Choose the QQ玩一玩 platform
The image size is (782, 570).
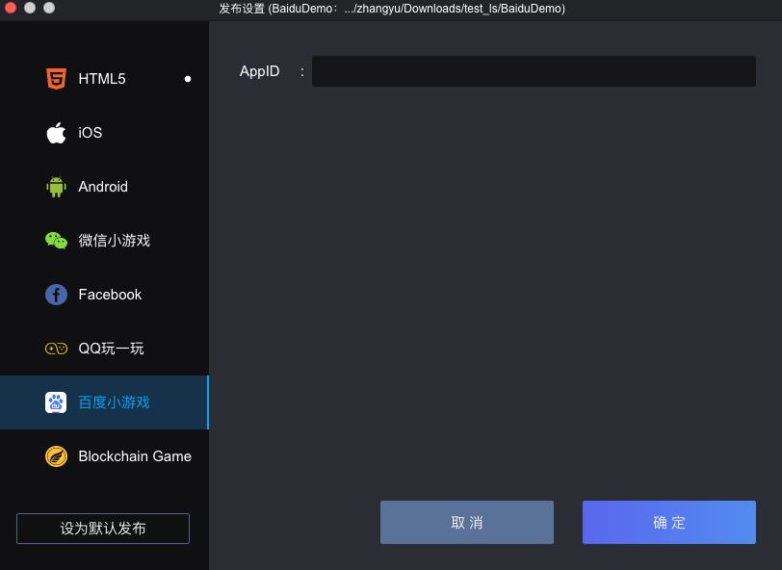(x=111, y=349)
